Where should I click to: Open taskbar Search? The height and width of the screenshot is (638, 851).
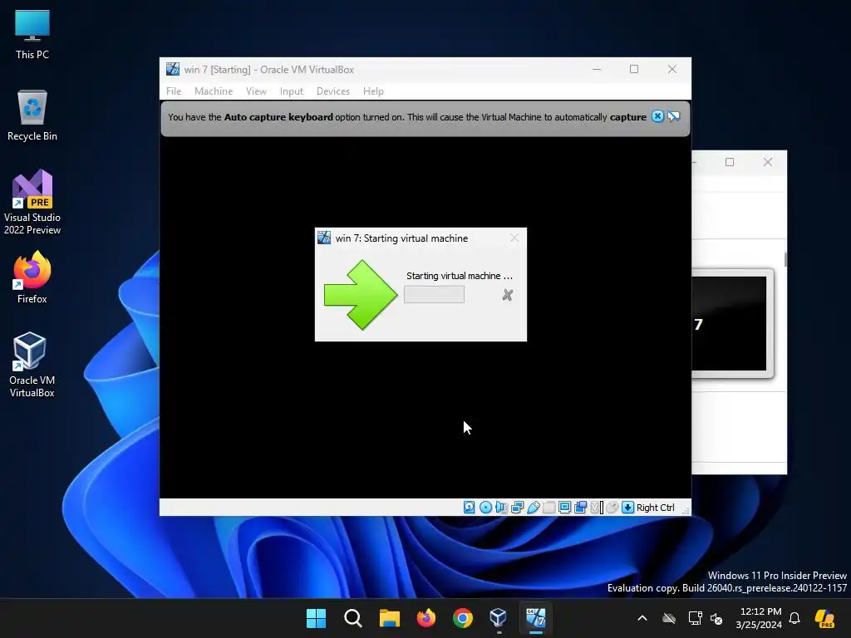(x=352, y=618)
